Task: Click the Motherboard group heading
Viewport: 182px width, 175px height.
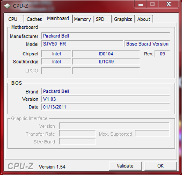Action: coord(25,27)
